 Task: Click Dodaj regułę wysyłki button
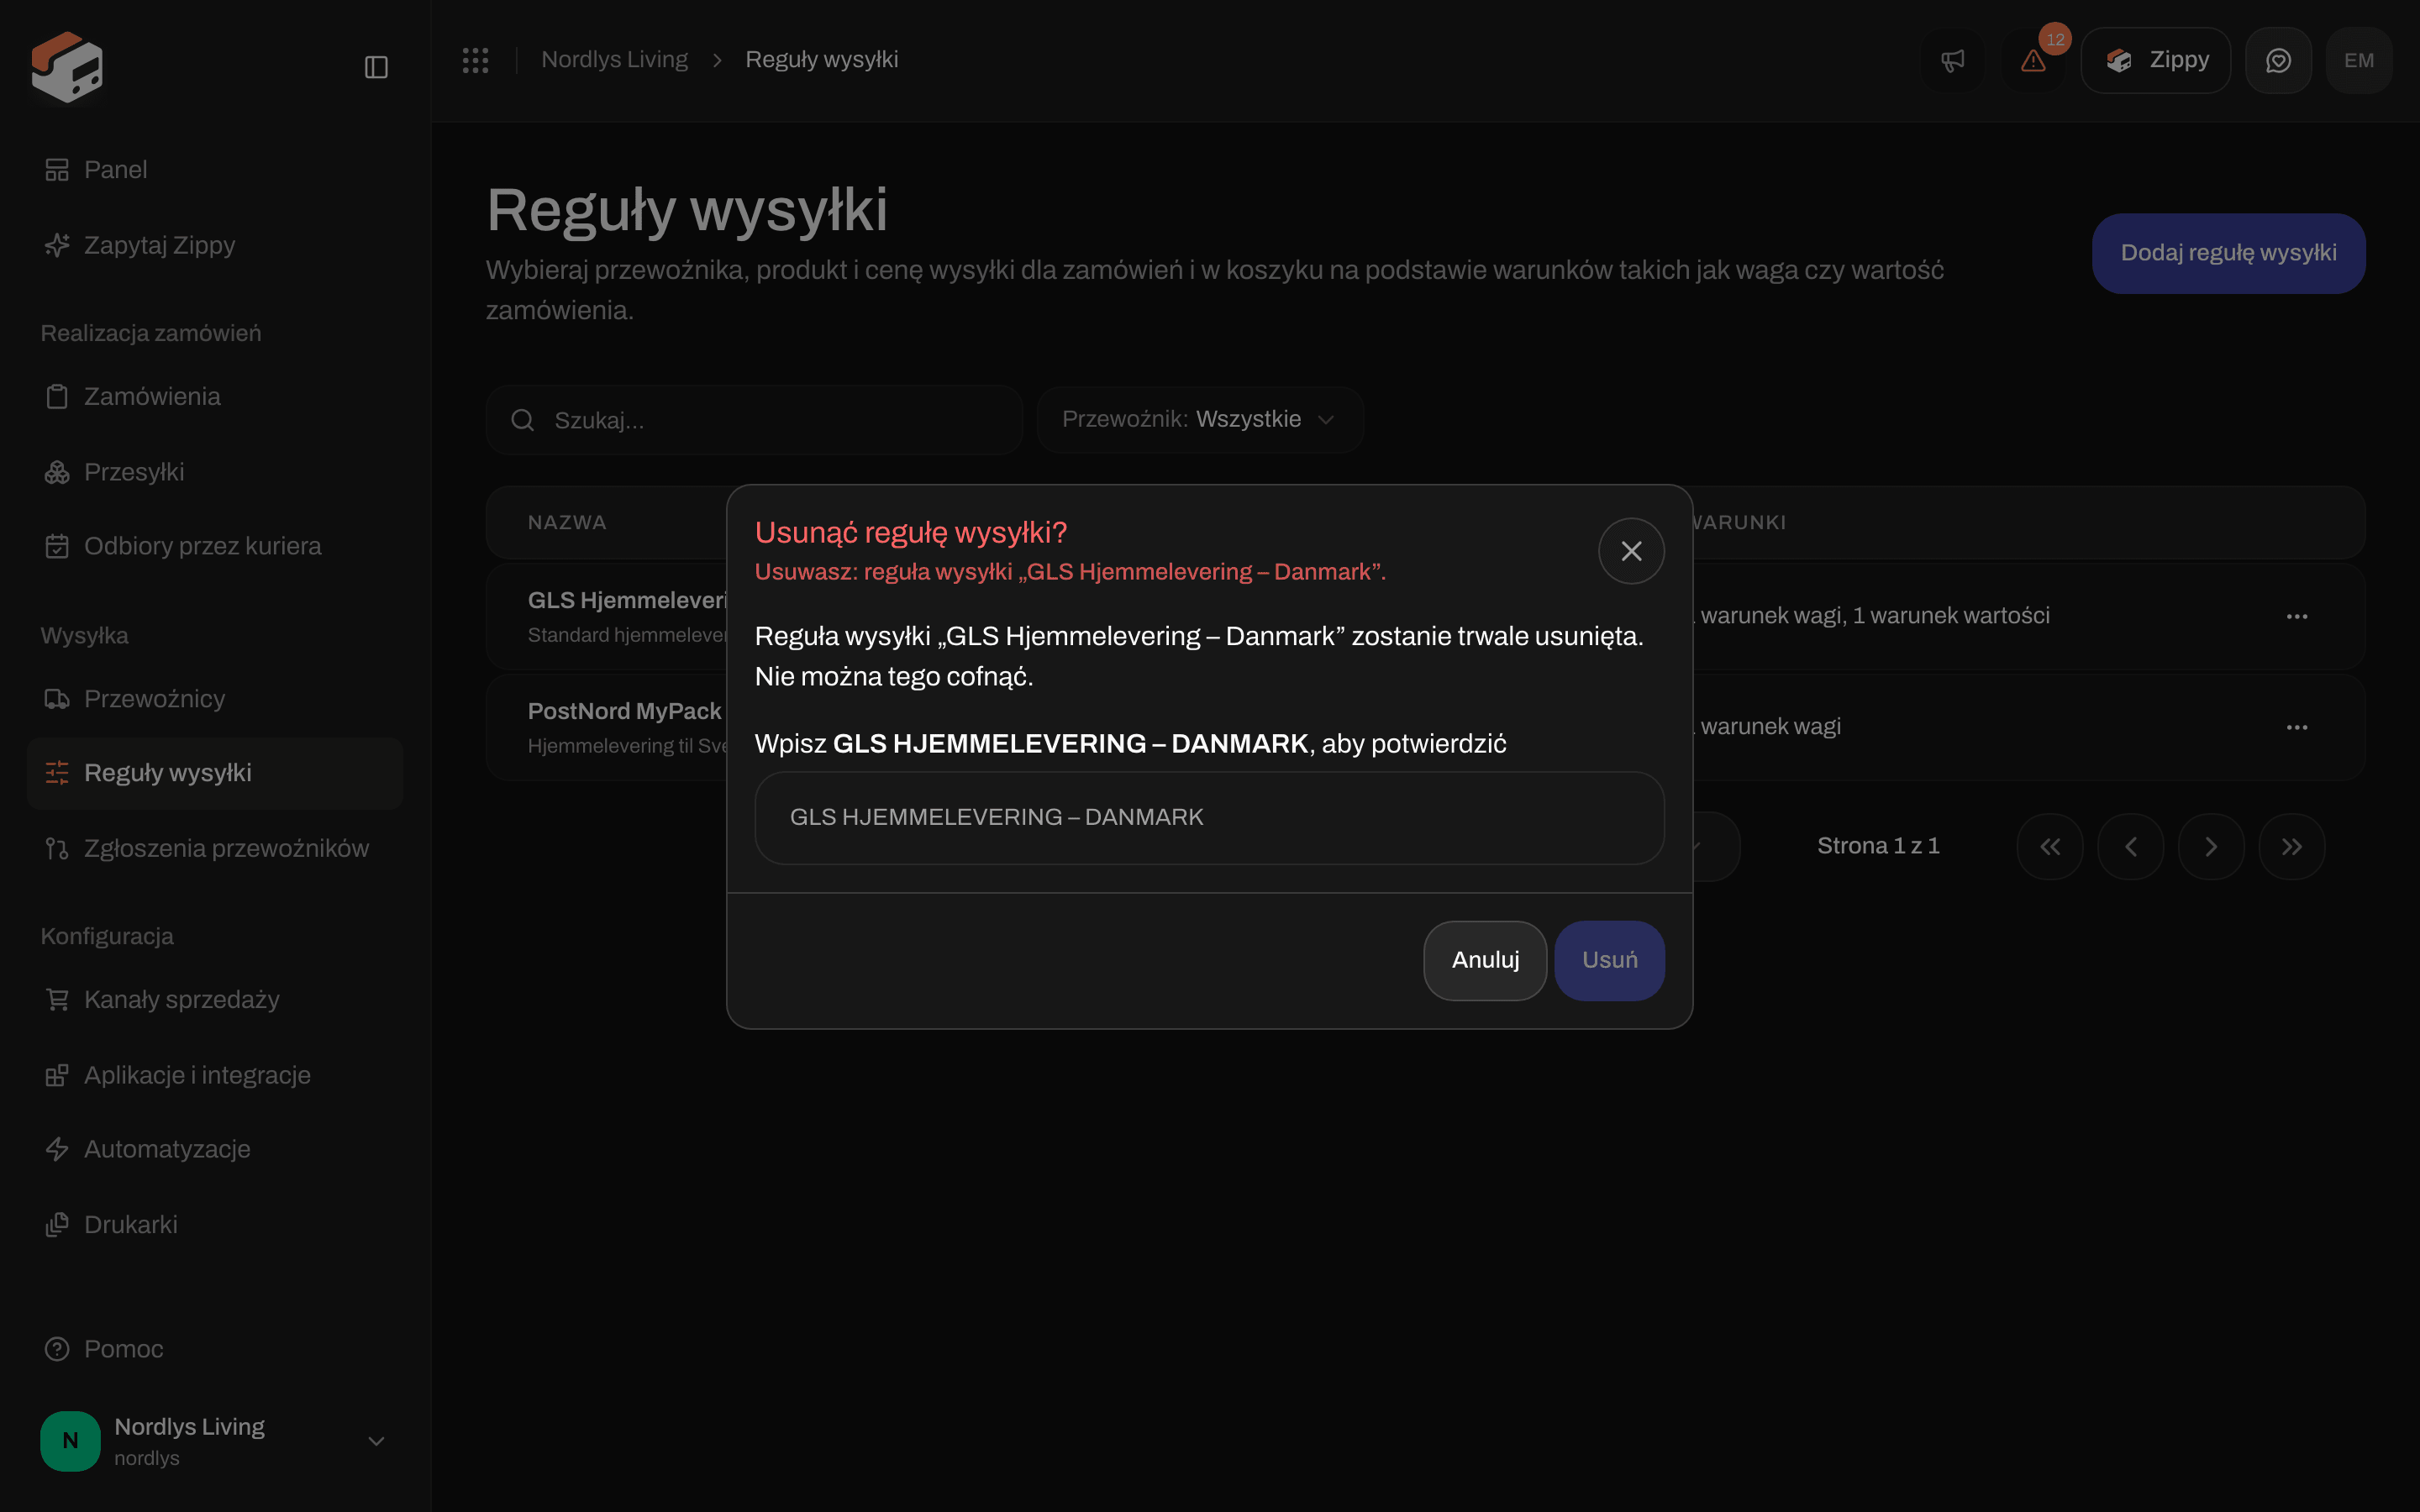pyautogui.click(x=2228, y=253)
